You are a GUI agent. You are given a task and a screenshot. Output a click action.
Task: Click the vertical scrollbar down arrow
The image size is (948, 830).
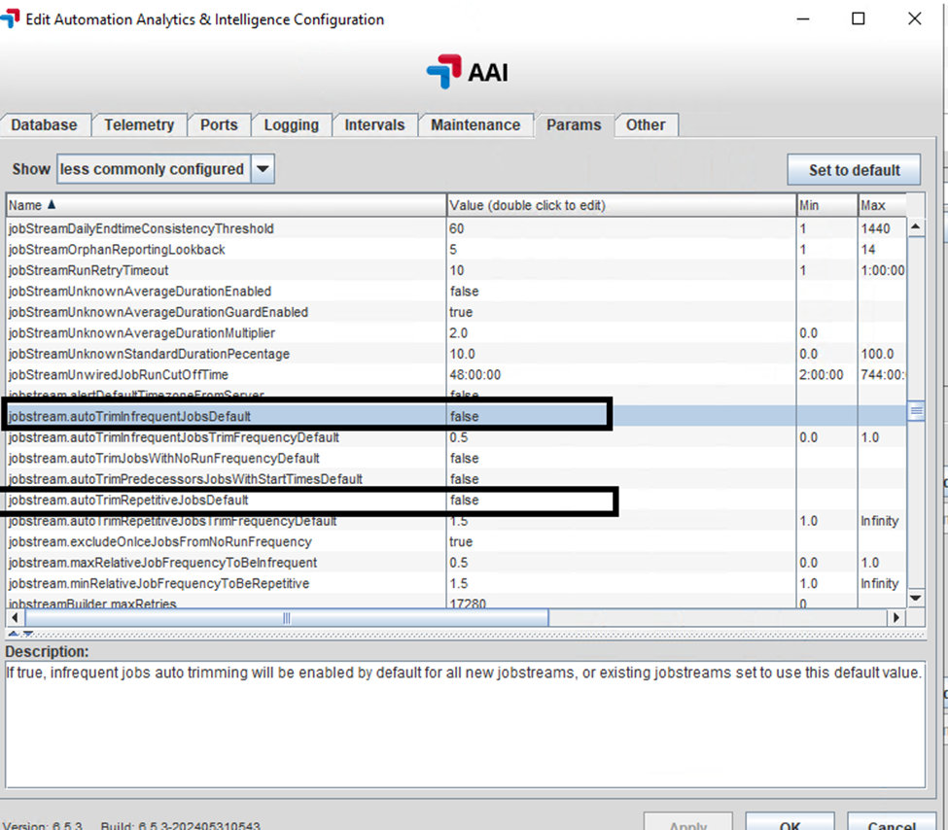tap(915, 596)
